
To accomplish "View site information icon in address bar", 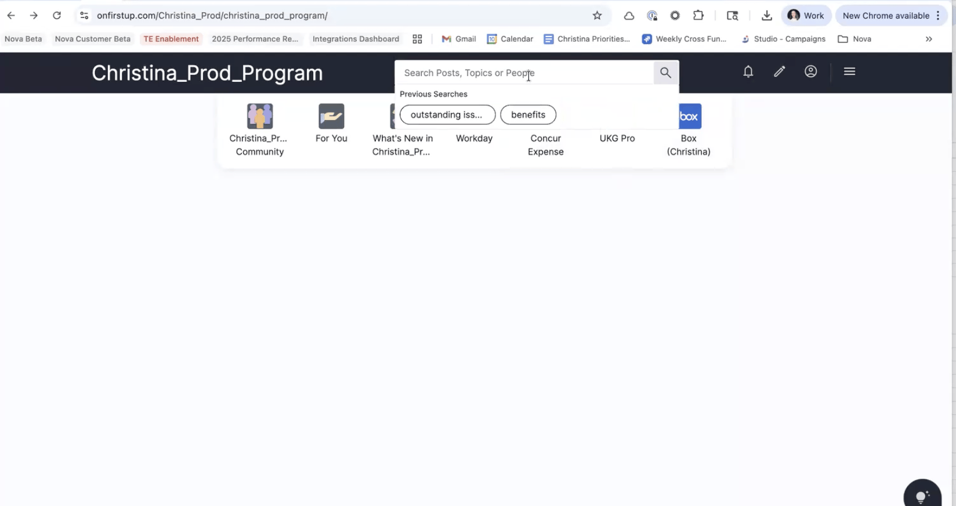I will [85, 16].
